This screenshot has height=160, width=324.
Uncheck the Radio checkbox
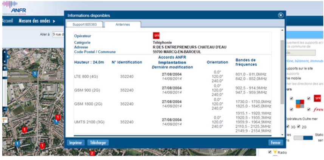[270, 152]
